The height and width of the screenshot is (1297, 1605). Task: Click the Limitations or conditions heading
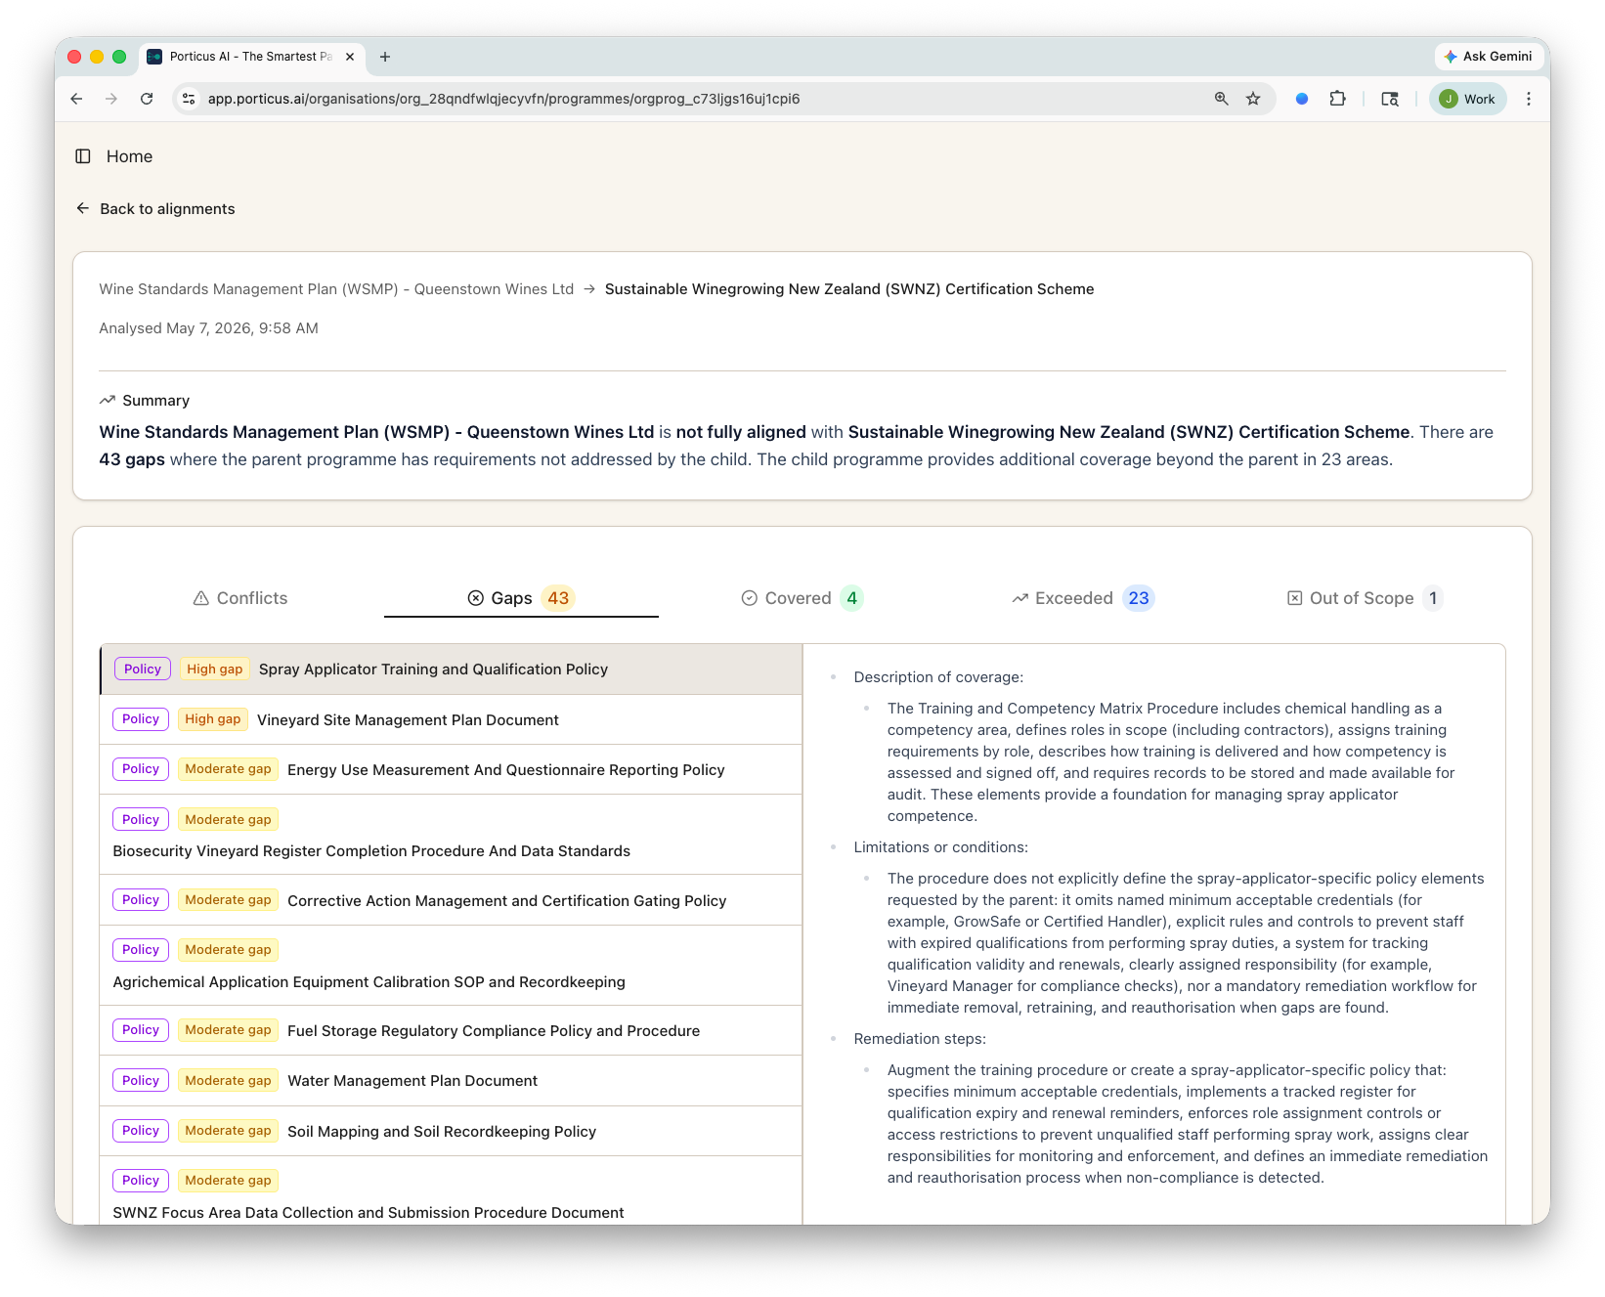pyautogui.click(x=940, y=847)
